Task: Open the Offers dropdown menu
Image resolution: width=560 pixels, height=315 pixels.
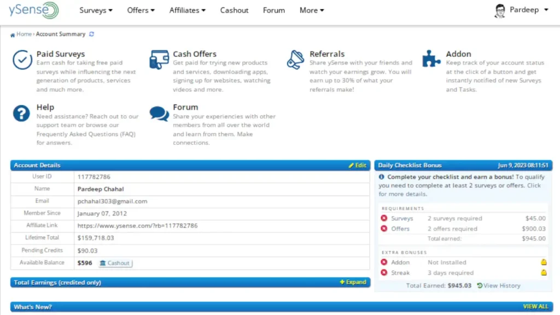Action: [x=141, y=10]
